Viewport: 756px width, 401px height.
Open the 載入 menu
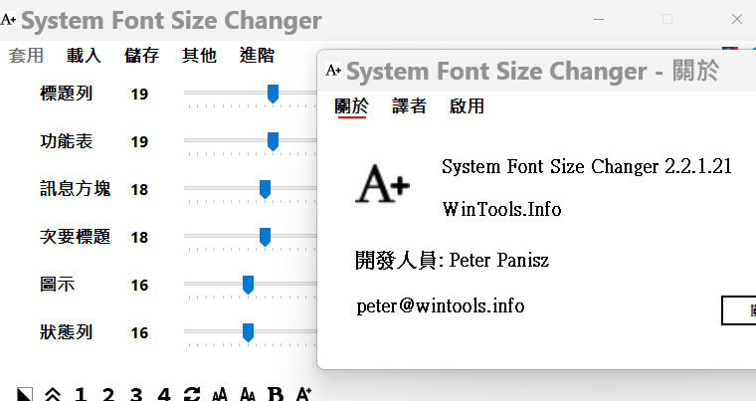84,55
